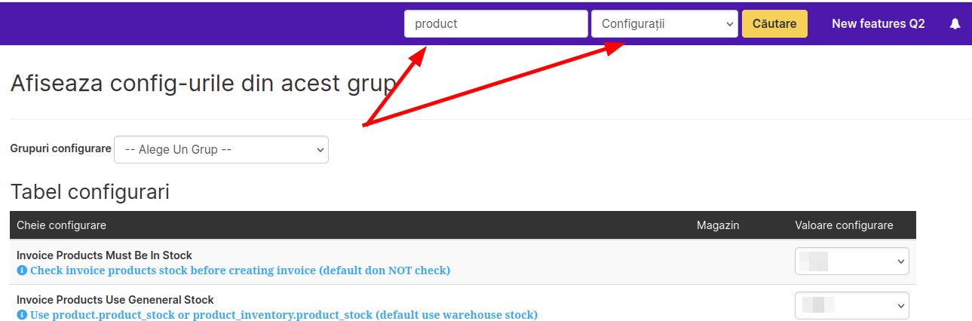
Task: Click the Valoare configurare column header
Action: (x=844, y=225)
